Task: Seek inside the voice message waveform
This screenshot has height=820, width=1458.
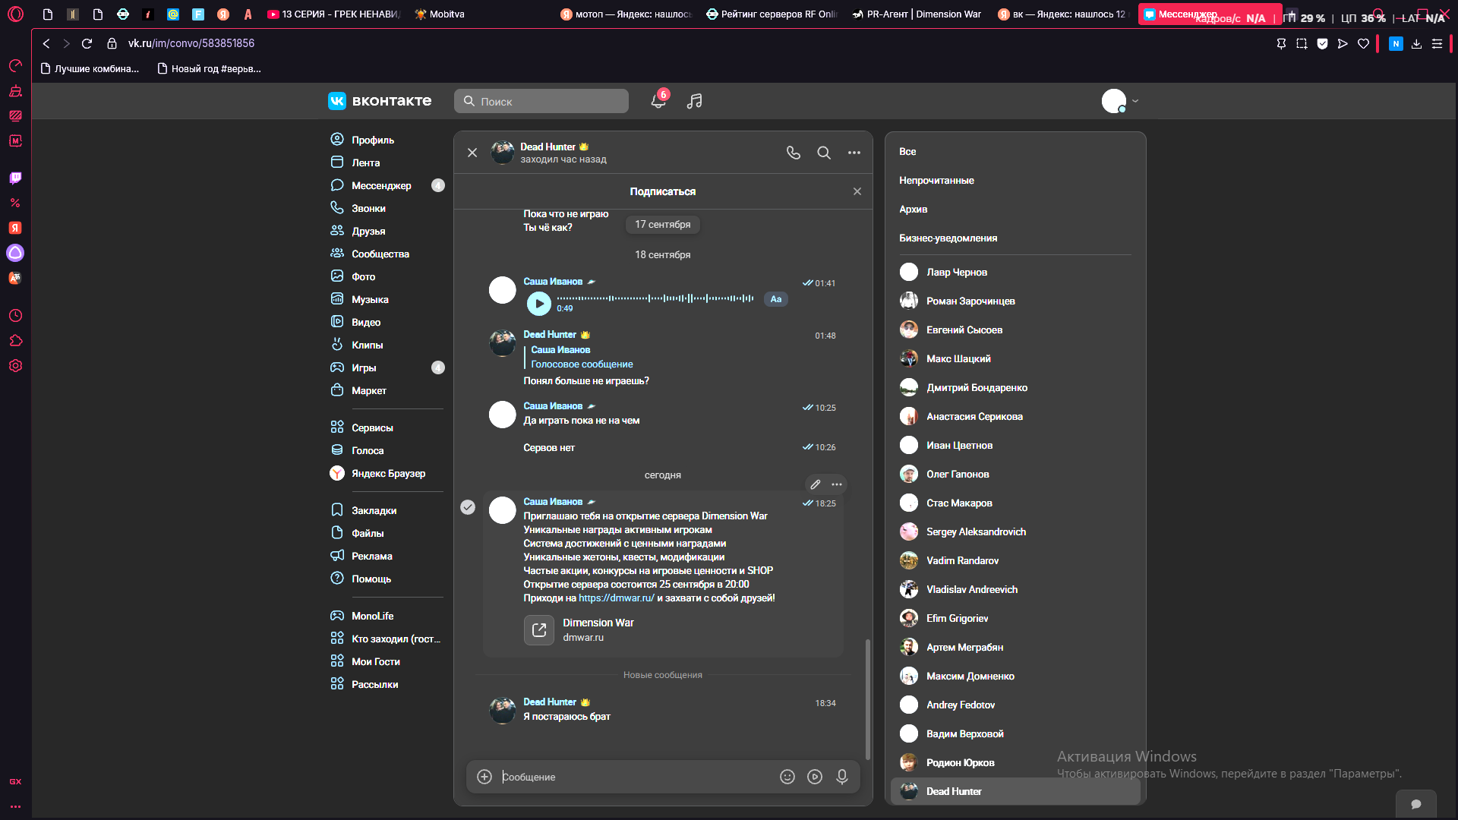Action: tap(655, 298)
